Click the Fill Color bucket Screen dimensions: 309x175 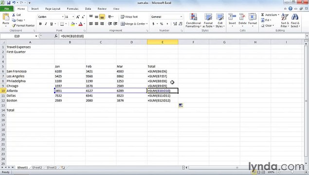(x=73, y=24)
